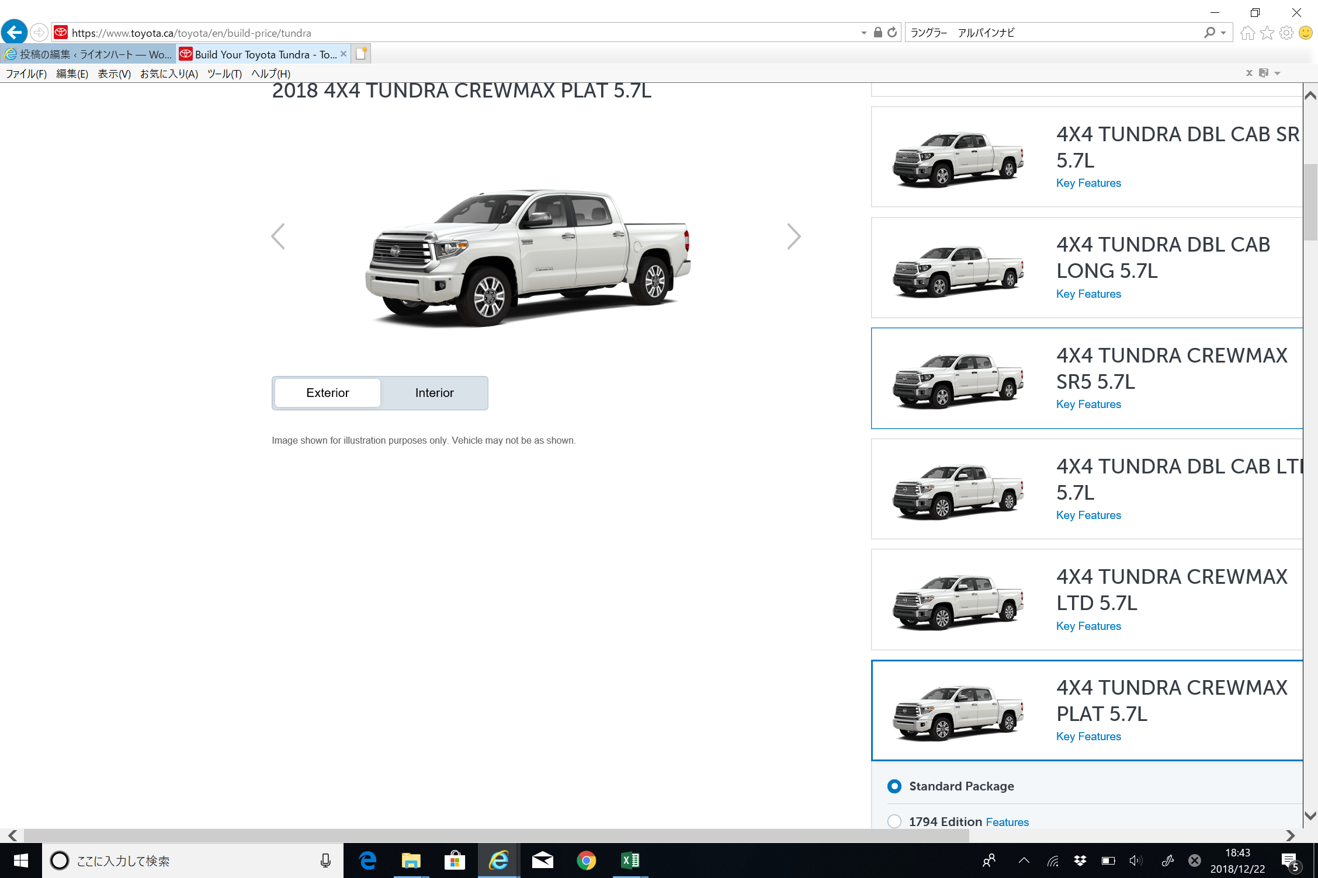Image resolution: width=1318 pixels, height=878 pixels.
Task: Choose the CREWMAX LTD 5.7L model
Action: click(1087, 600)
